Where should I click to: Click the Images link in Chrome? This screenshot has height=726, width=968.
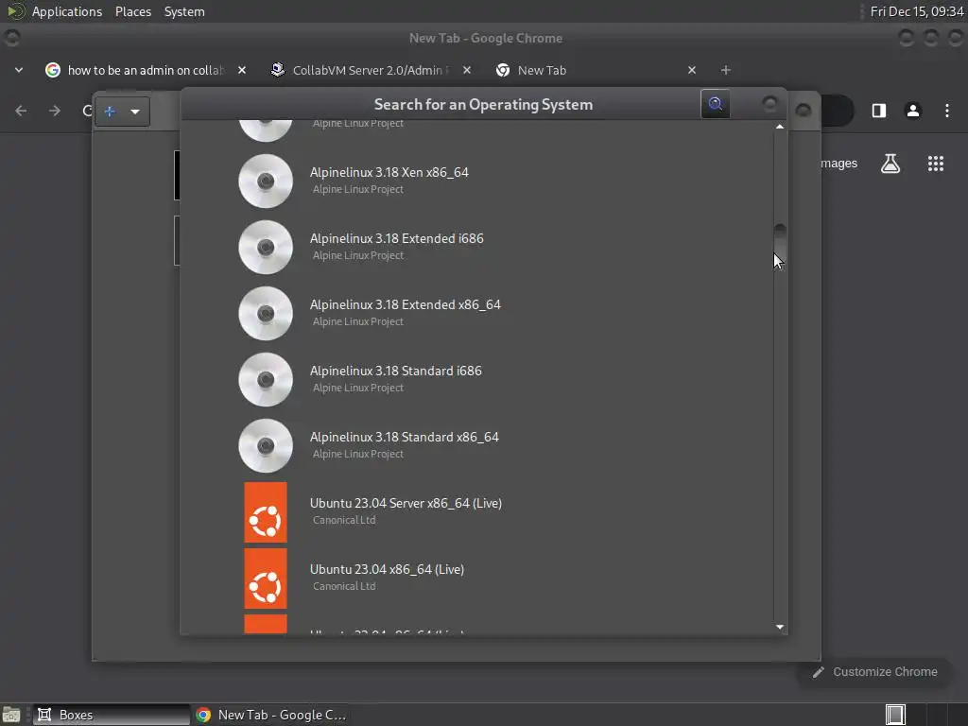coord(838,164)
